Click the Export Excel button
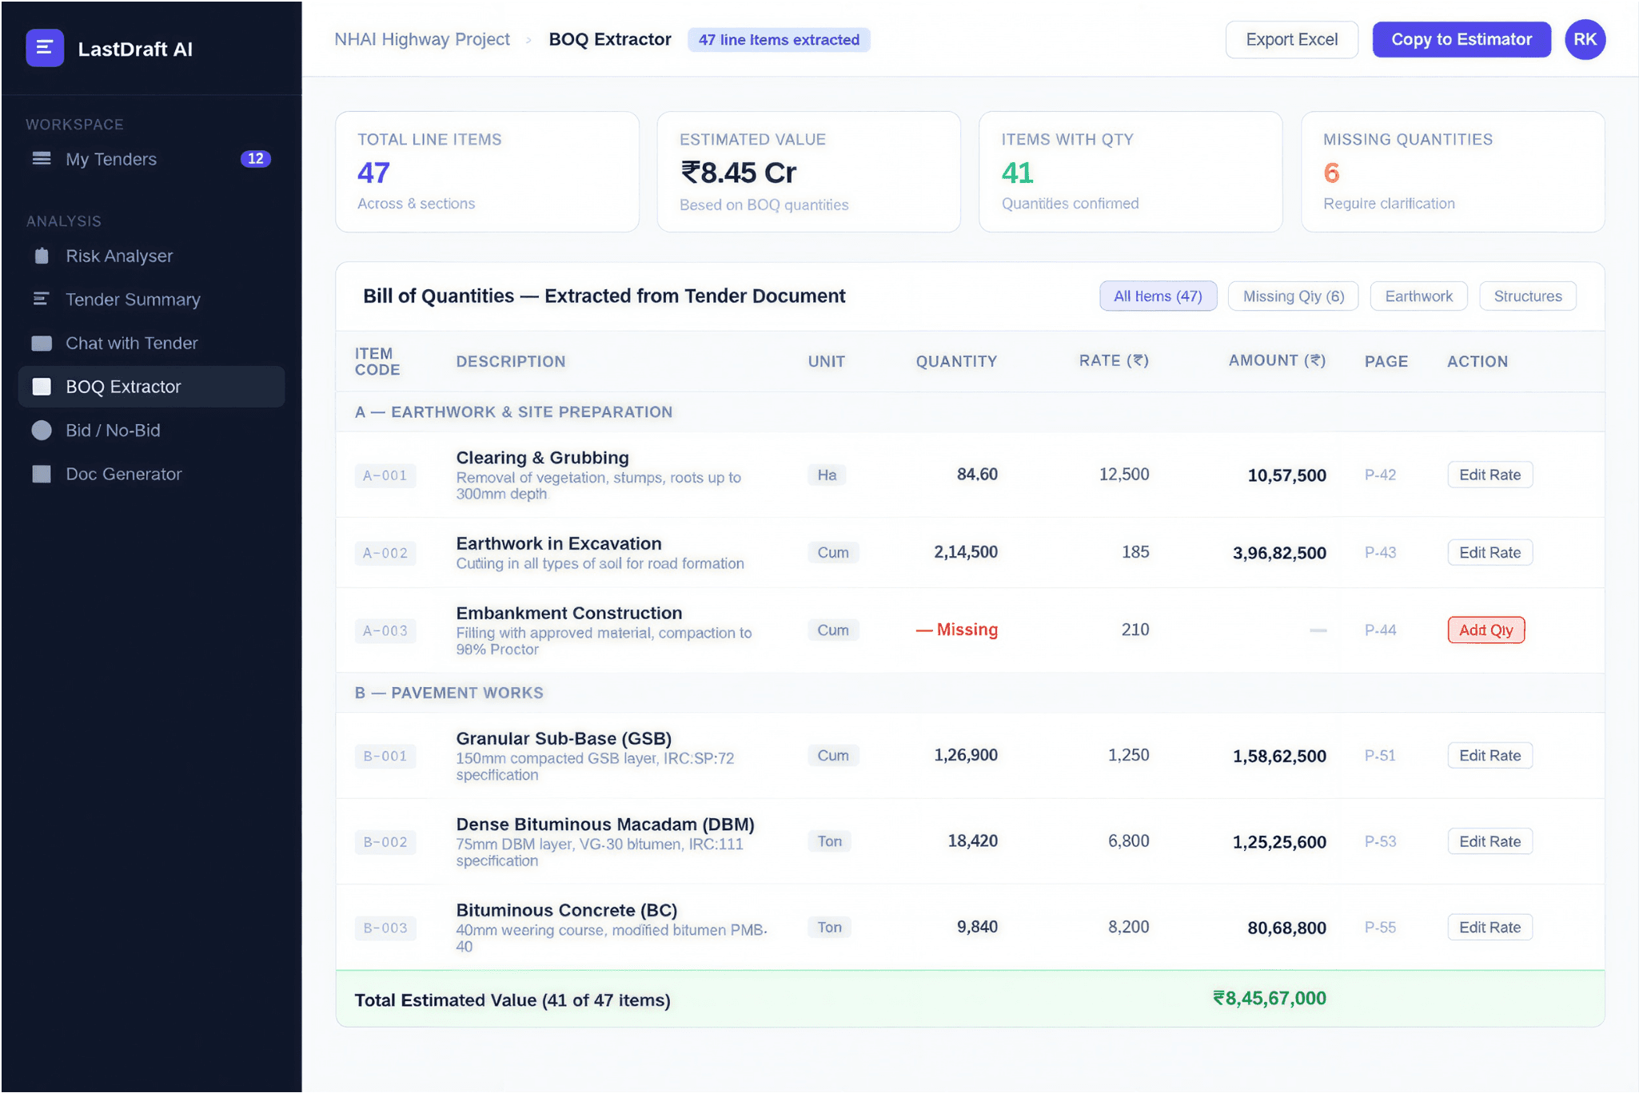 point(1290,40)
